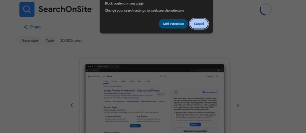The image size is (306, 133).
Task: Click the Bing chat logo in preview
Action: [x=176, y=92]
